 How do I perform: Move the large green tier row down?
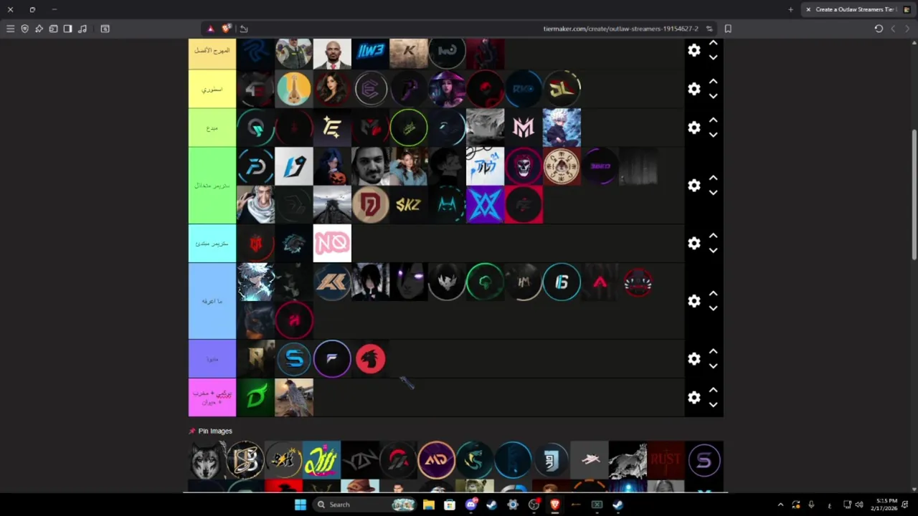pyautogui.click(x=713, y=193)
